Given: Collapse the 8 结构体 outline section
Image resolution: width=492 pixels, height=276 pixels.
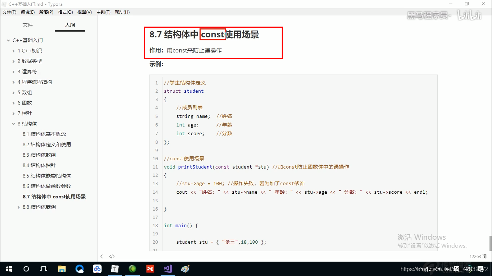Looking at the screenshot, I should (14, 124).
